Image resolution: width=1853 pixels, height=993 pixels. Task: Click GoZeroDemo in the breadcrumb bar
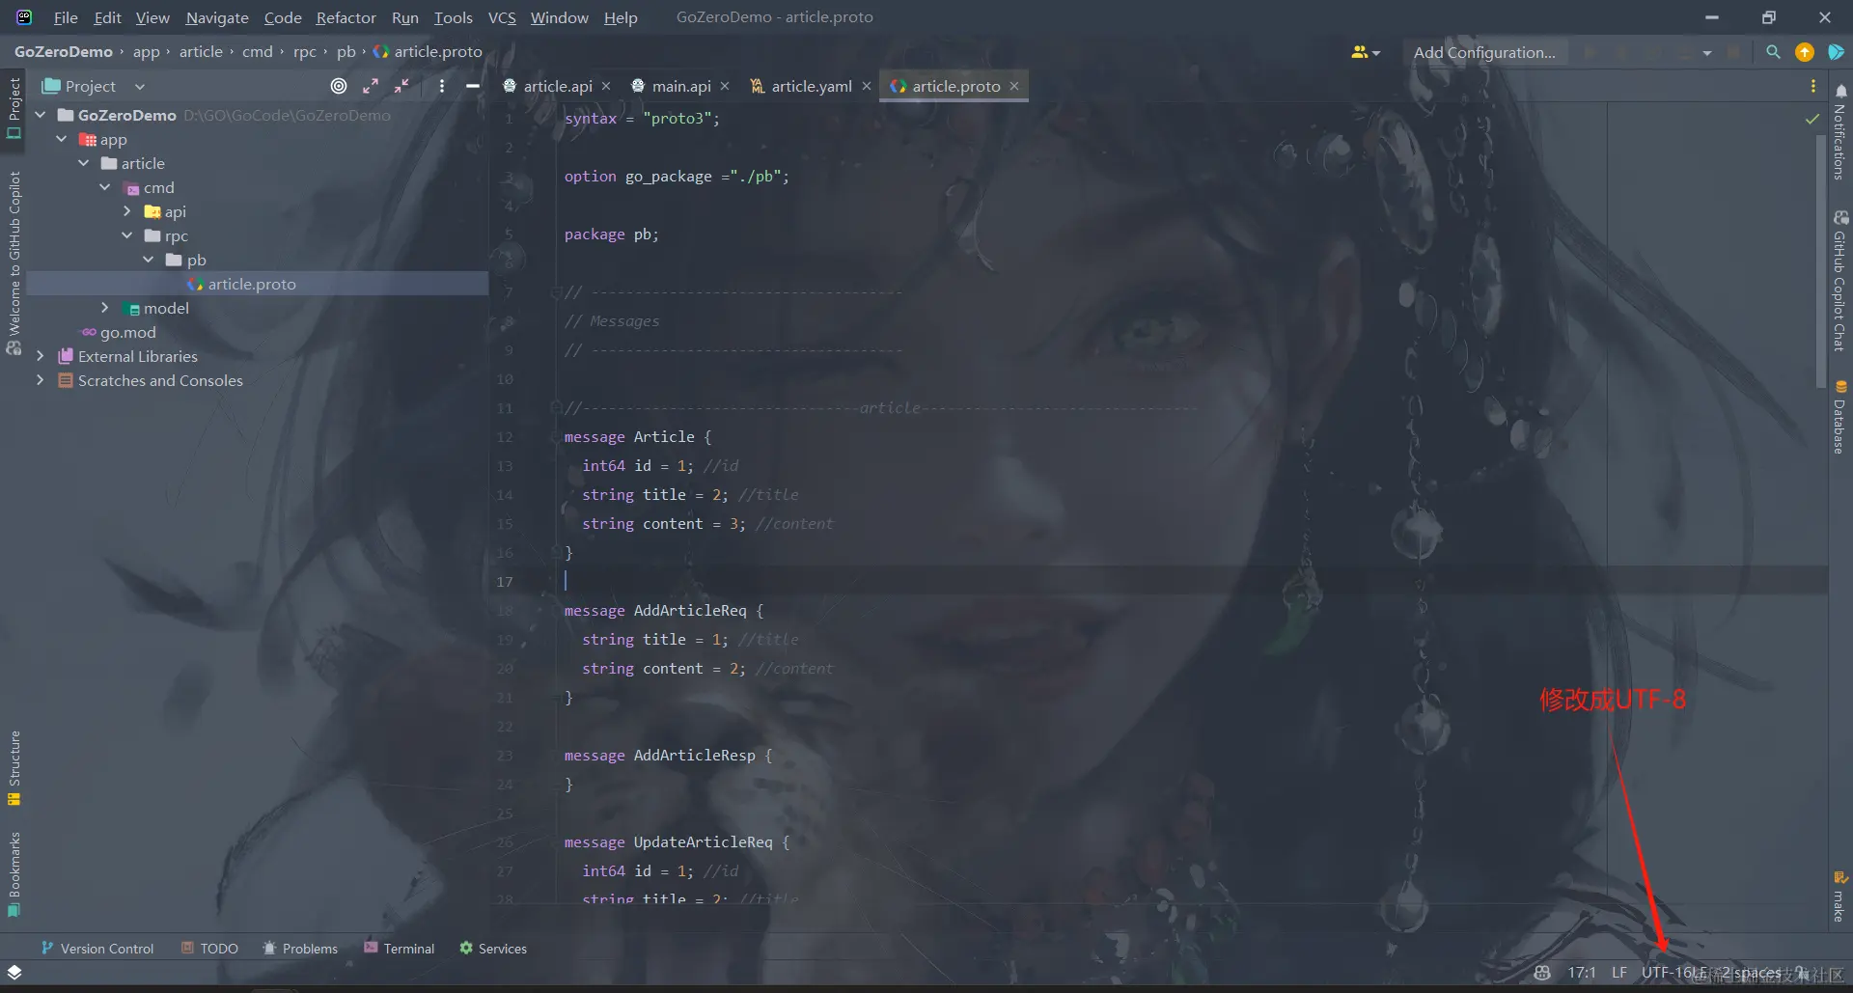64,52
